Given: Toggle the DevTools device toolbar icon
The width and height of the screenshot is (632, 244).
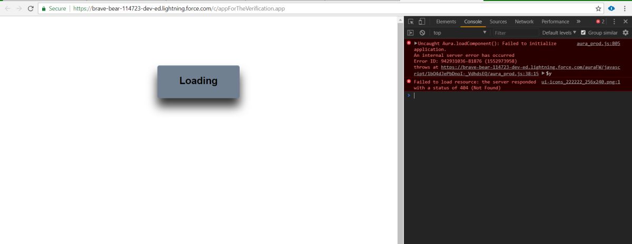Looking at the screenshot, I should point(422,22).
